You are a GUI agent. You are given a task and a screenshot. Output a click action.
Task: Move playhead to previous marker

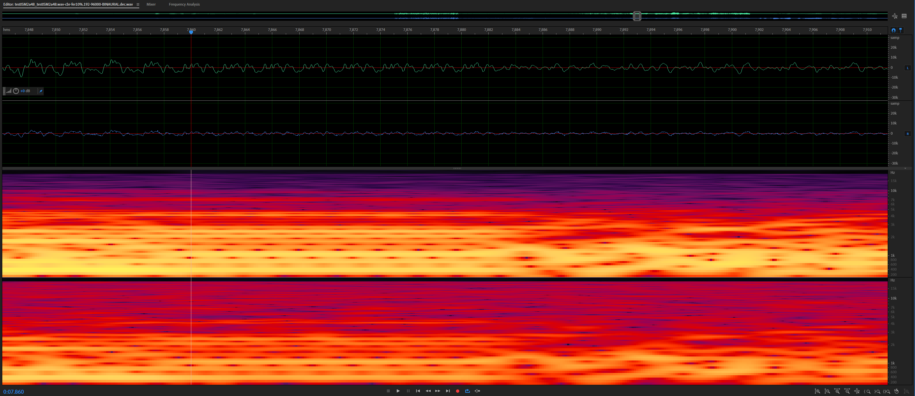418,391
